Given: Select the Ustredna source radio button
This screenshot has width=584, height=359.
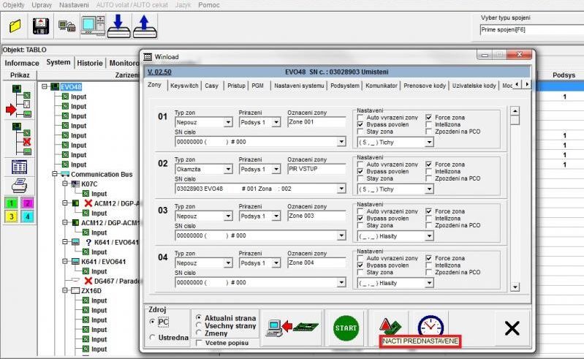Looking at the screenshot, I should pos(152,337).
